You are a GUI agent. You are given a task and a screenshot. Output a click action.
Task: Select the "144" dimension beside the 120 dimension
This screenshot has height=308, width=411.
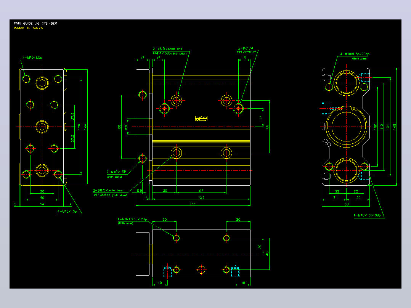(x=85, y=127)
